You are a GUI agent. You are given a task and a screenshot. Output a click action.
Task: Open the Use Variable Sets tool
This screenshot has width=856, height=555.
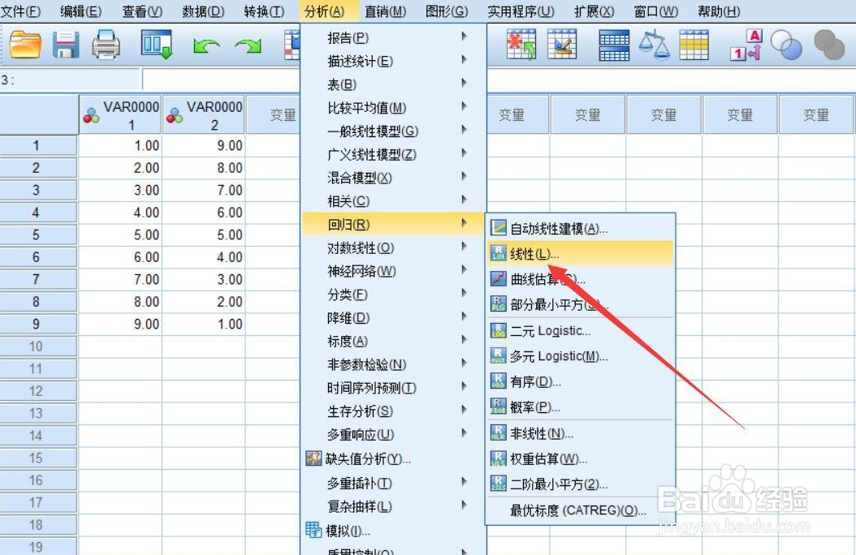pos(785,46)
